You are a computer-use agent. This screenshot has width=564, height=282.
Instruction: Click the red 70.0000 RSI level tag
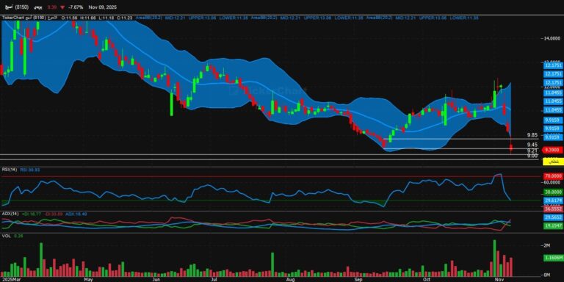coord(553,176)
